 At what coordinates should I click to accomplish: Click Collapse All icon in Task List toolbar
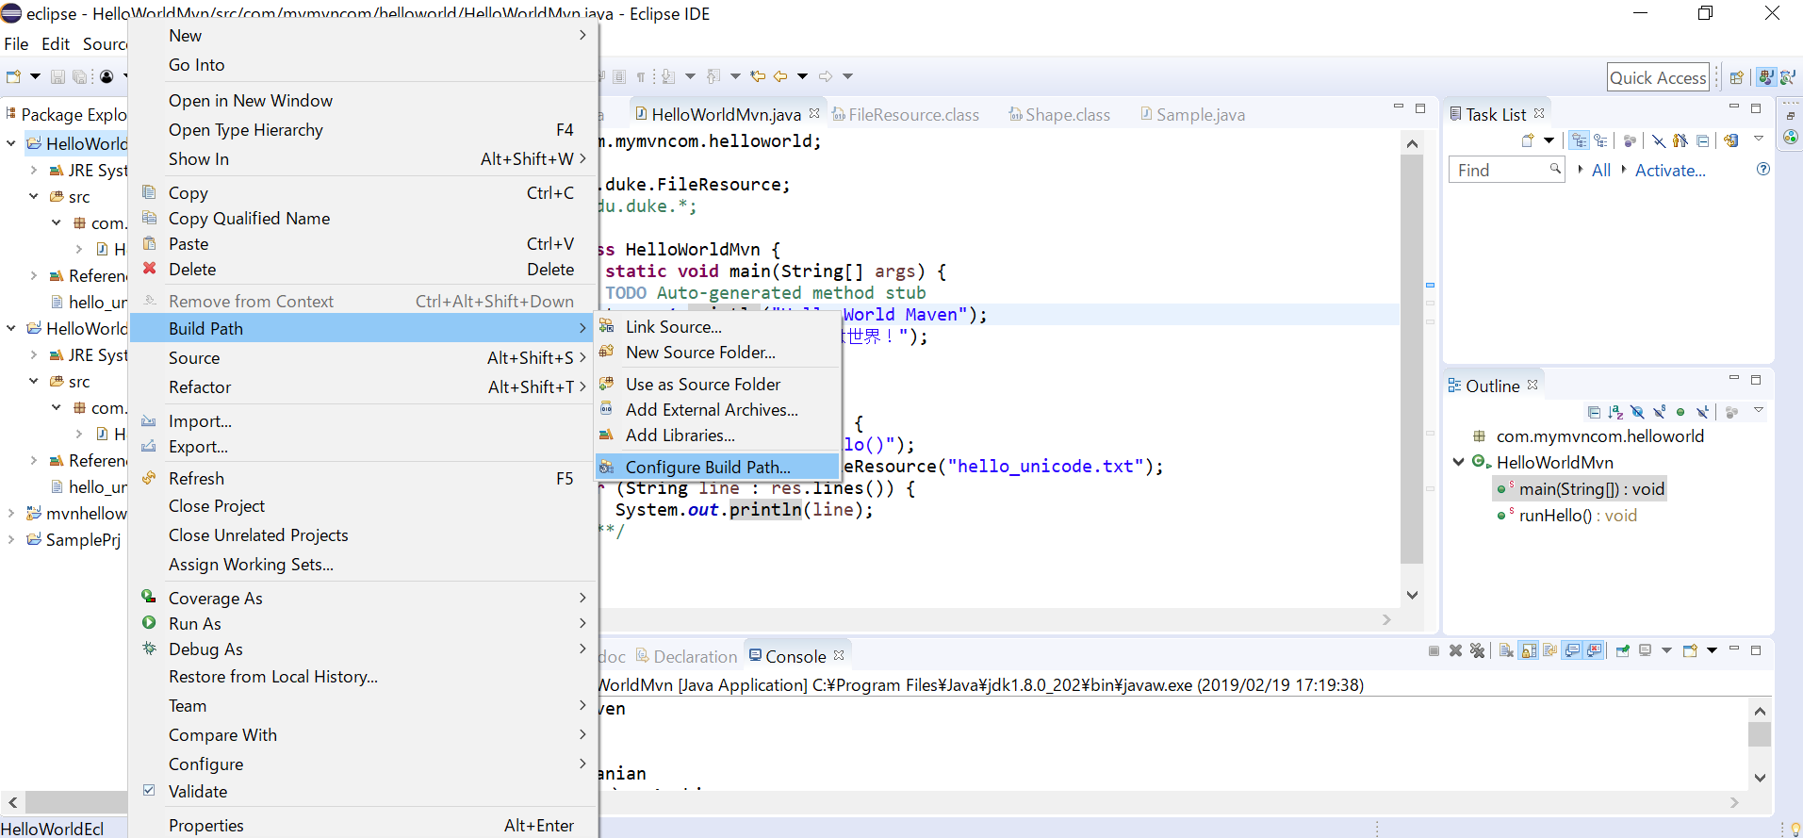(x=1702, y=140)
